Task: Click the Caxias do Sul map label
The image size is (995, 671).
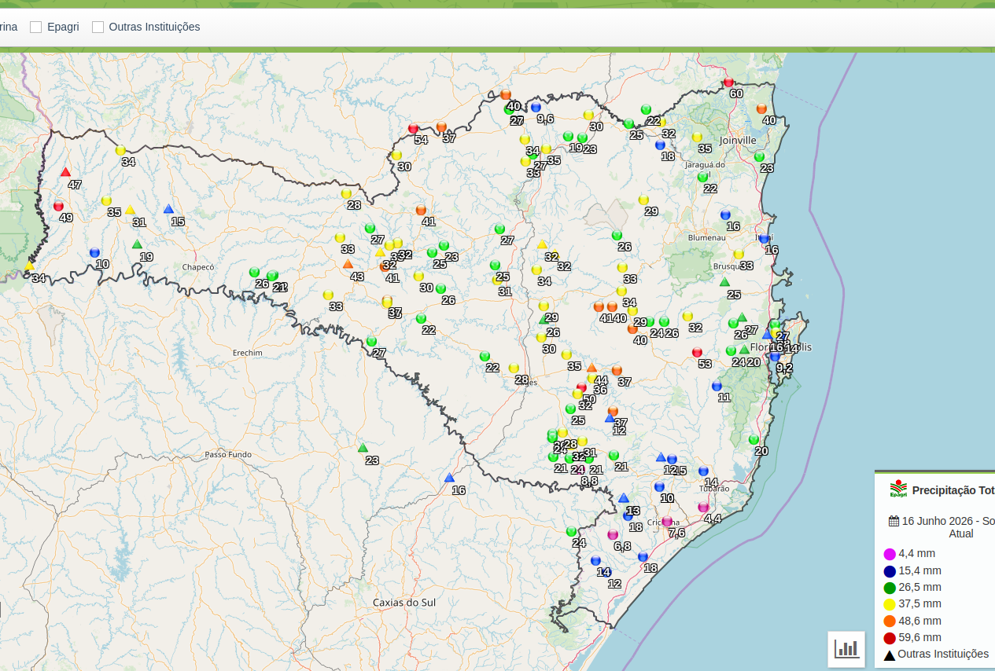Action: tap(404, 603)
